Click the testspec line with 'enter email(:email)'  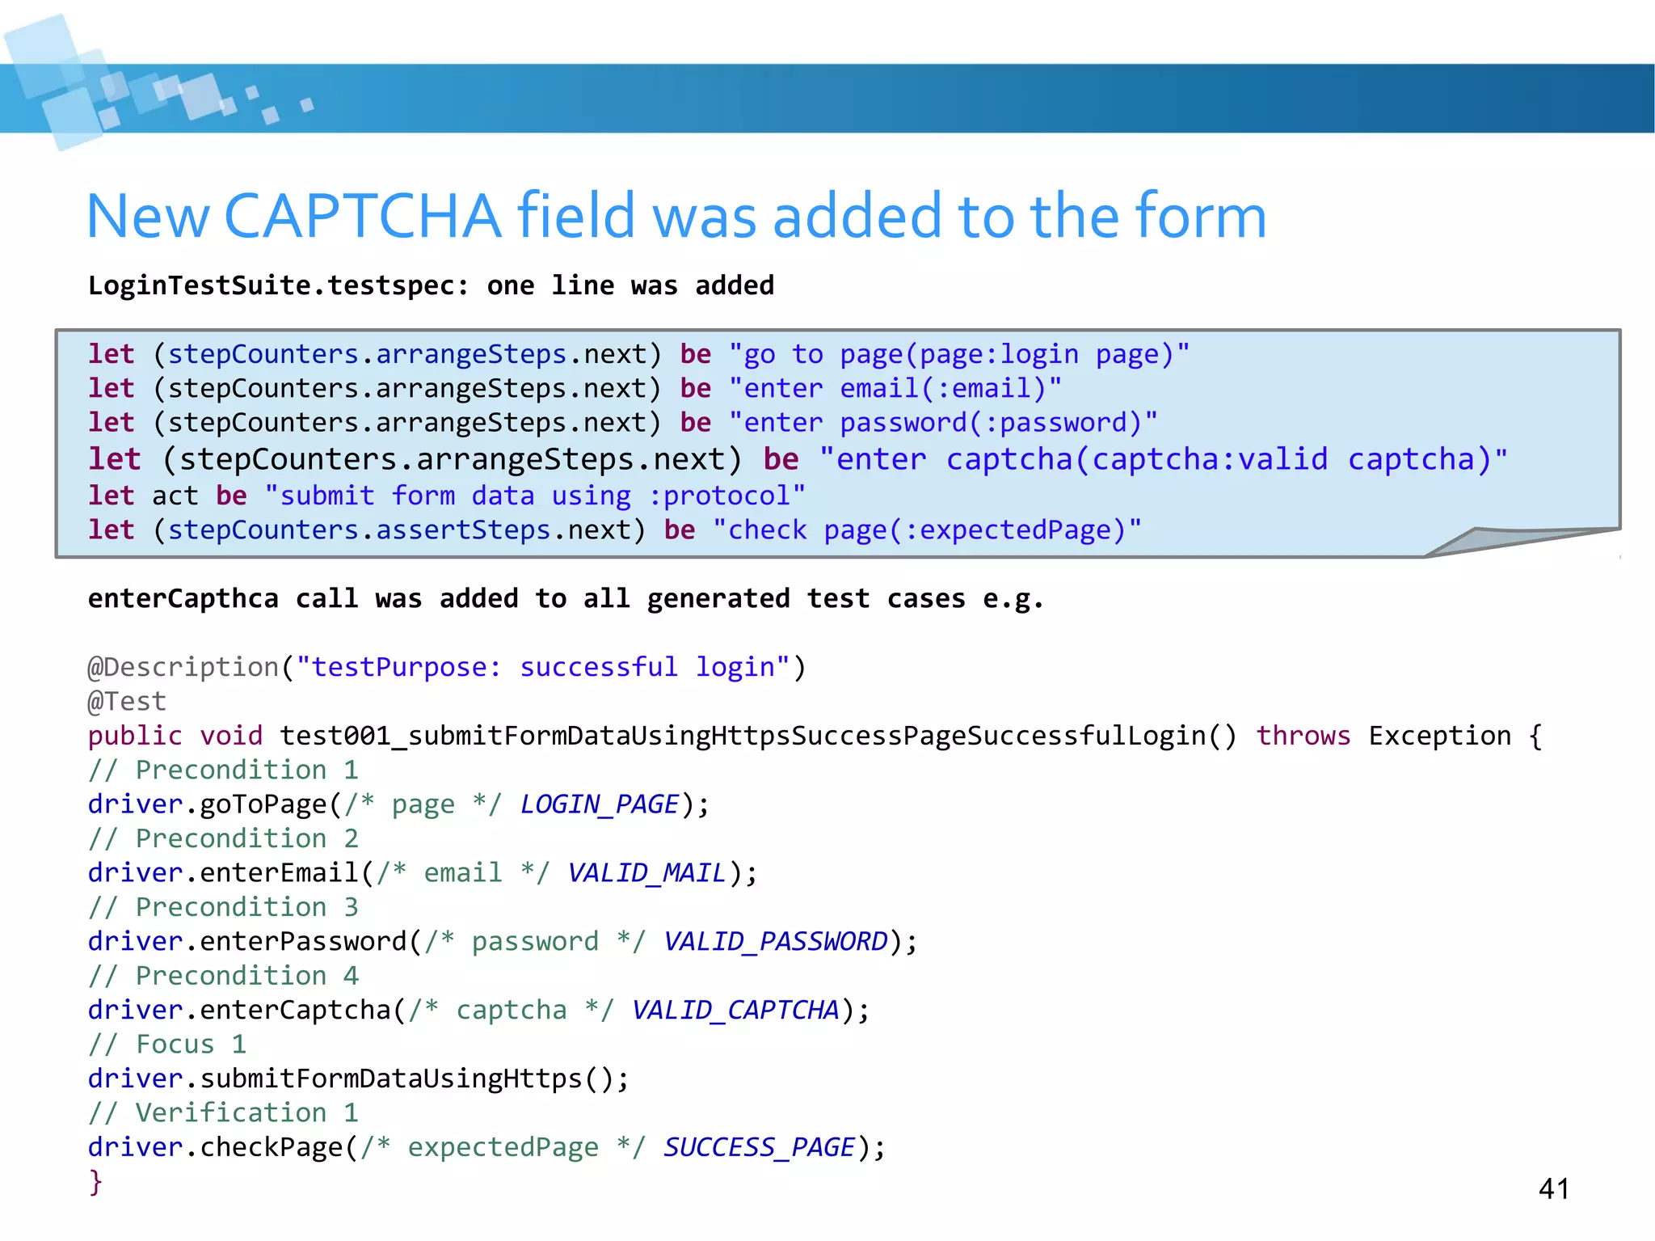coord(575,389)
